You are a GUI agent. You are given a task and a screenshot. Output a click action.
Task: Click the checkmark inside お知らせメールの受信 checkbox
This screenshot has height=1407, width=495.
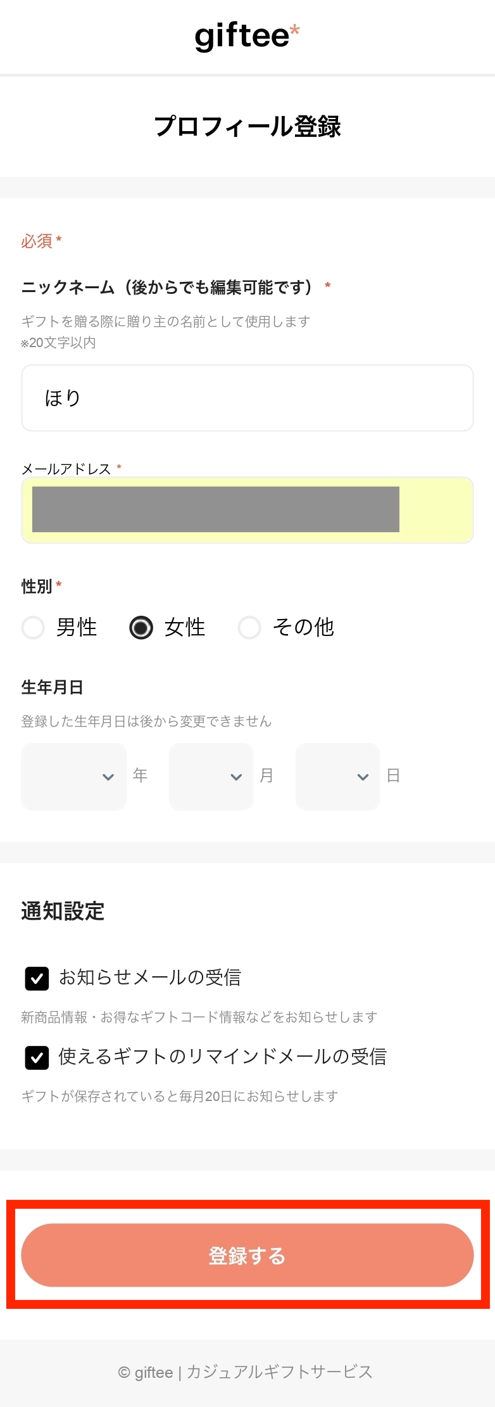tap(37, 977)
